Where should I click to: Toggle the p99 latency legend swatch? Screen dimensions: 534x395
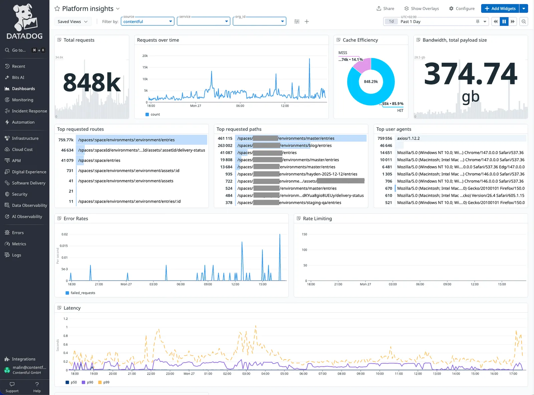pos(100,382)
